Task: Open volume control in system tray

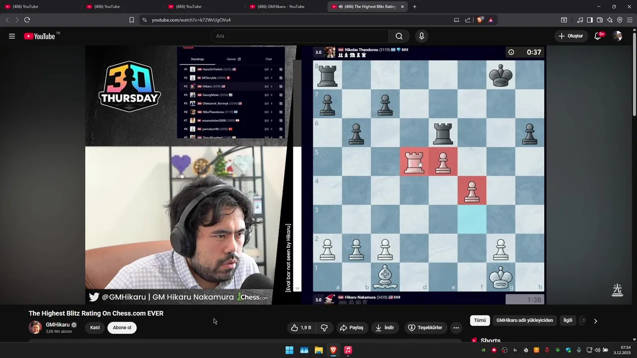Action: [597, 350]
